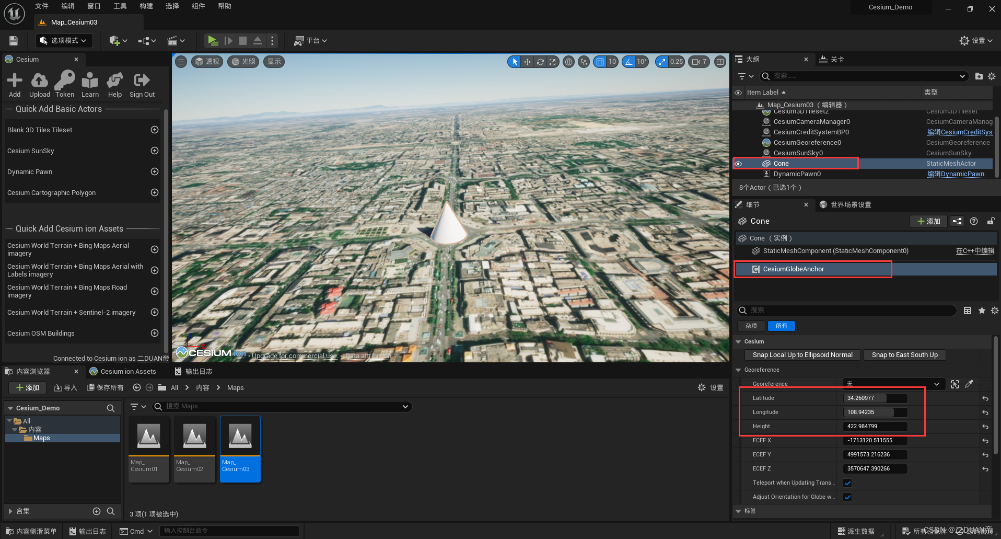This screenshot has width=1001, height=539.
Task: Click the grid snap size value 10
Action: coord(612,62)
